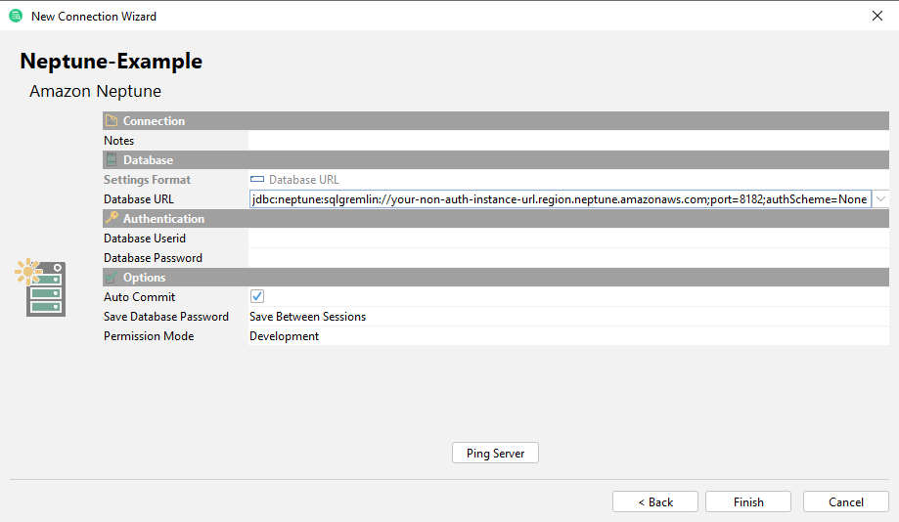Screen dimensions: 899x522
Task: Collapse the Authentication section header
Action: coord(496,218)
